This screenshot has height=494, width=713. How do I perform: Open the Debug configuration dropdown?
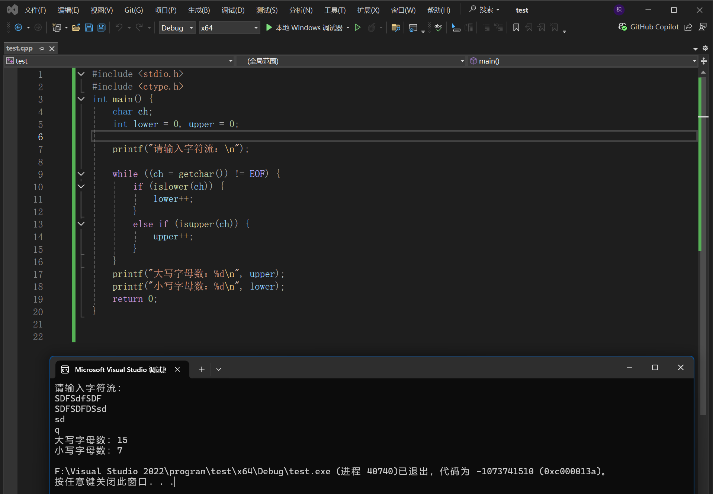click(x=177, y=28)
